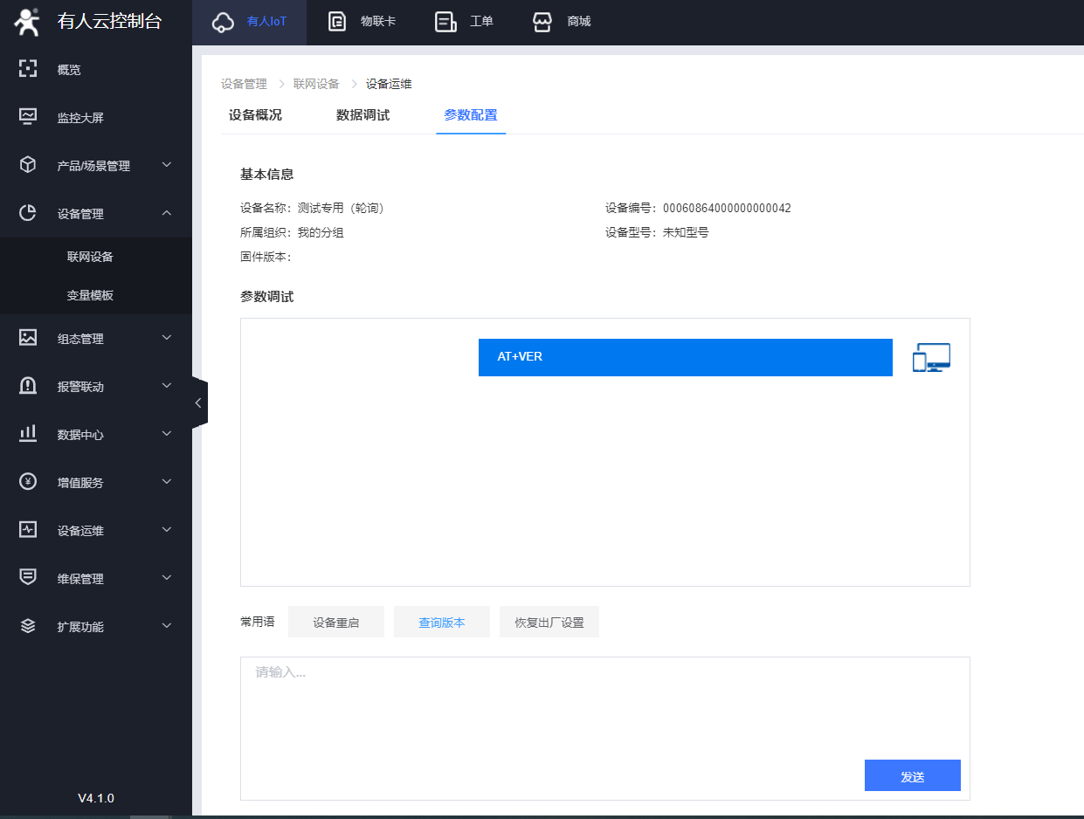This screenshot has height=819, width=1084.
Task: Expand 报警联动 chevron
Action: point(167,385)
